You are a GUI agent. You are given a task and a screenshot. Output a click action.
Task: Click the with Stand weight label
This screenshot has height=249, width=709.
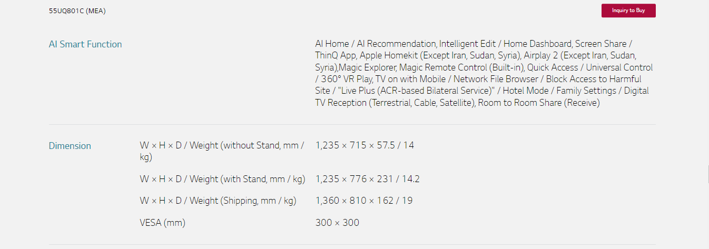click(222, 179)
